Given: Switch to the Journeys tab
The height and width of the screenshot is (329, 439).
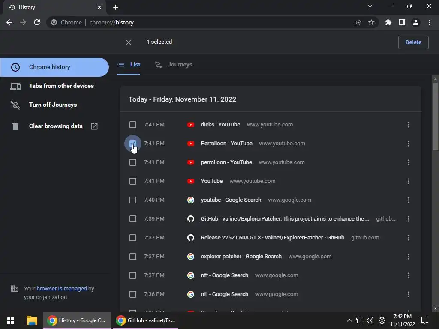Looking at the screenshot, I should [x=174, y=65].
